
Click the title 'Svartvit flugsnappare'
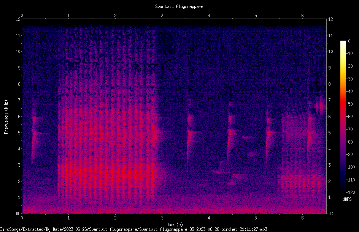coord(179,6)
